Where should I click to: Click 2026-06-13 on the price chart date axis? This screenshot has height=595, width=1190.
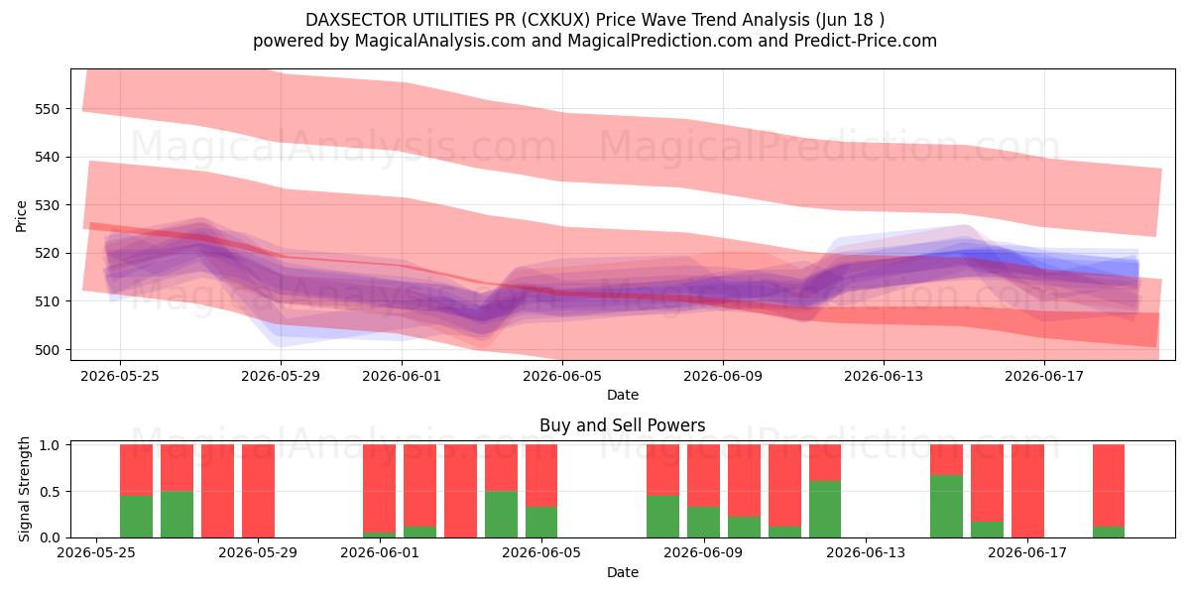tap(884, 376)
